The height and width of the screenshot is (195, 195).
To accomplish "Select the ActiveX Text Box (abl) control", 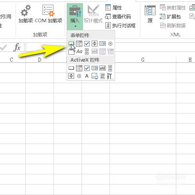I will click(x=103, y=68).
